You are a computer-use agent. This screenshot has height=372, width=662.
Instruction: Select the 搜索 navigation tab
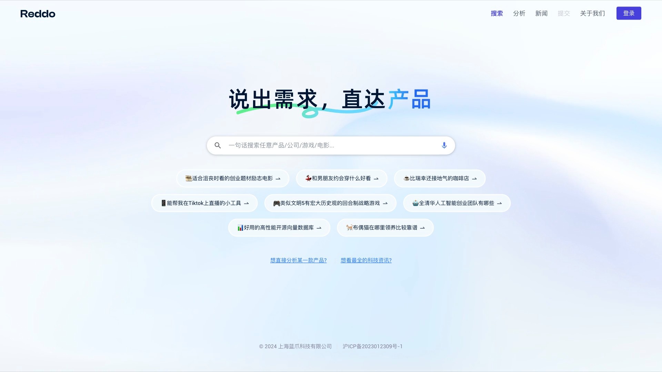(x=496, y=13)
